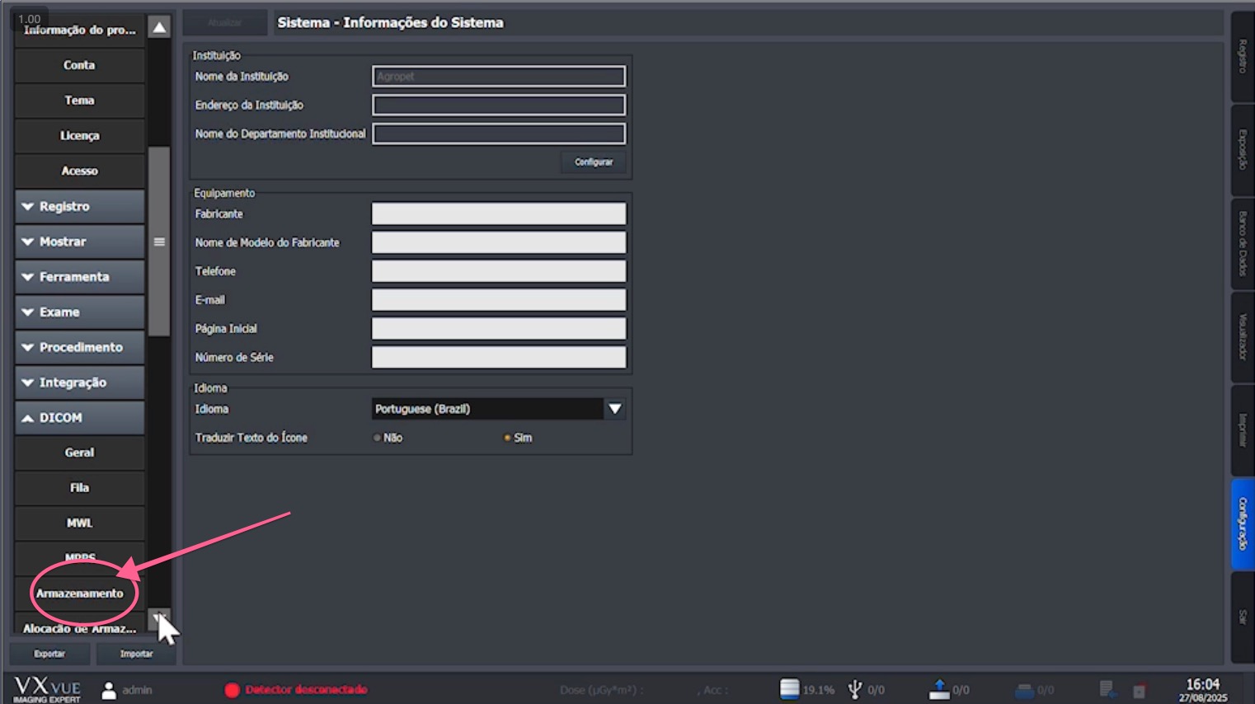Collapse the DICOM section
This screenshot has width=1255, height=704.
click(79, 417)
